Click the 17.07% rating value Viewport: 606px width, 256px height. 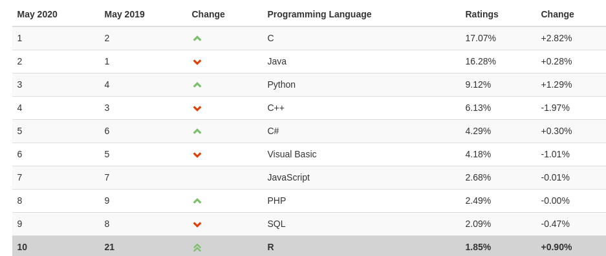pos(481,38)
